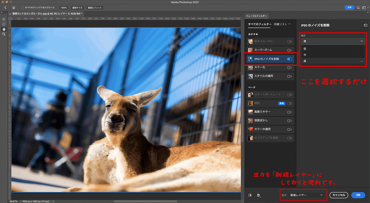Click the blue 共有 share button
Screen dimensions: 370x203
[350, 7]
